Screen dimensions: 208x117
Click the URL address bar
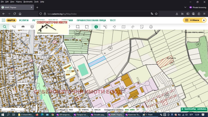point(98,14)
